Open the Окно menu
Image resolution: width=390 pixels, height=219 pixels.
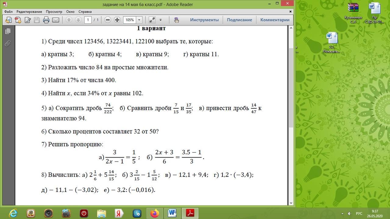tap(70, 12)
